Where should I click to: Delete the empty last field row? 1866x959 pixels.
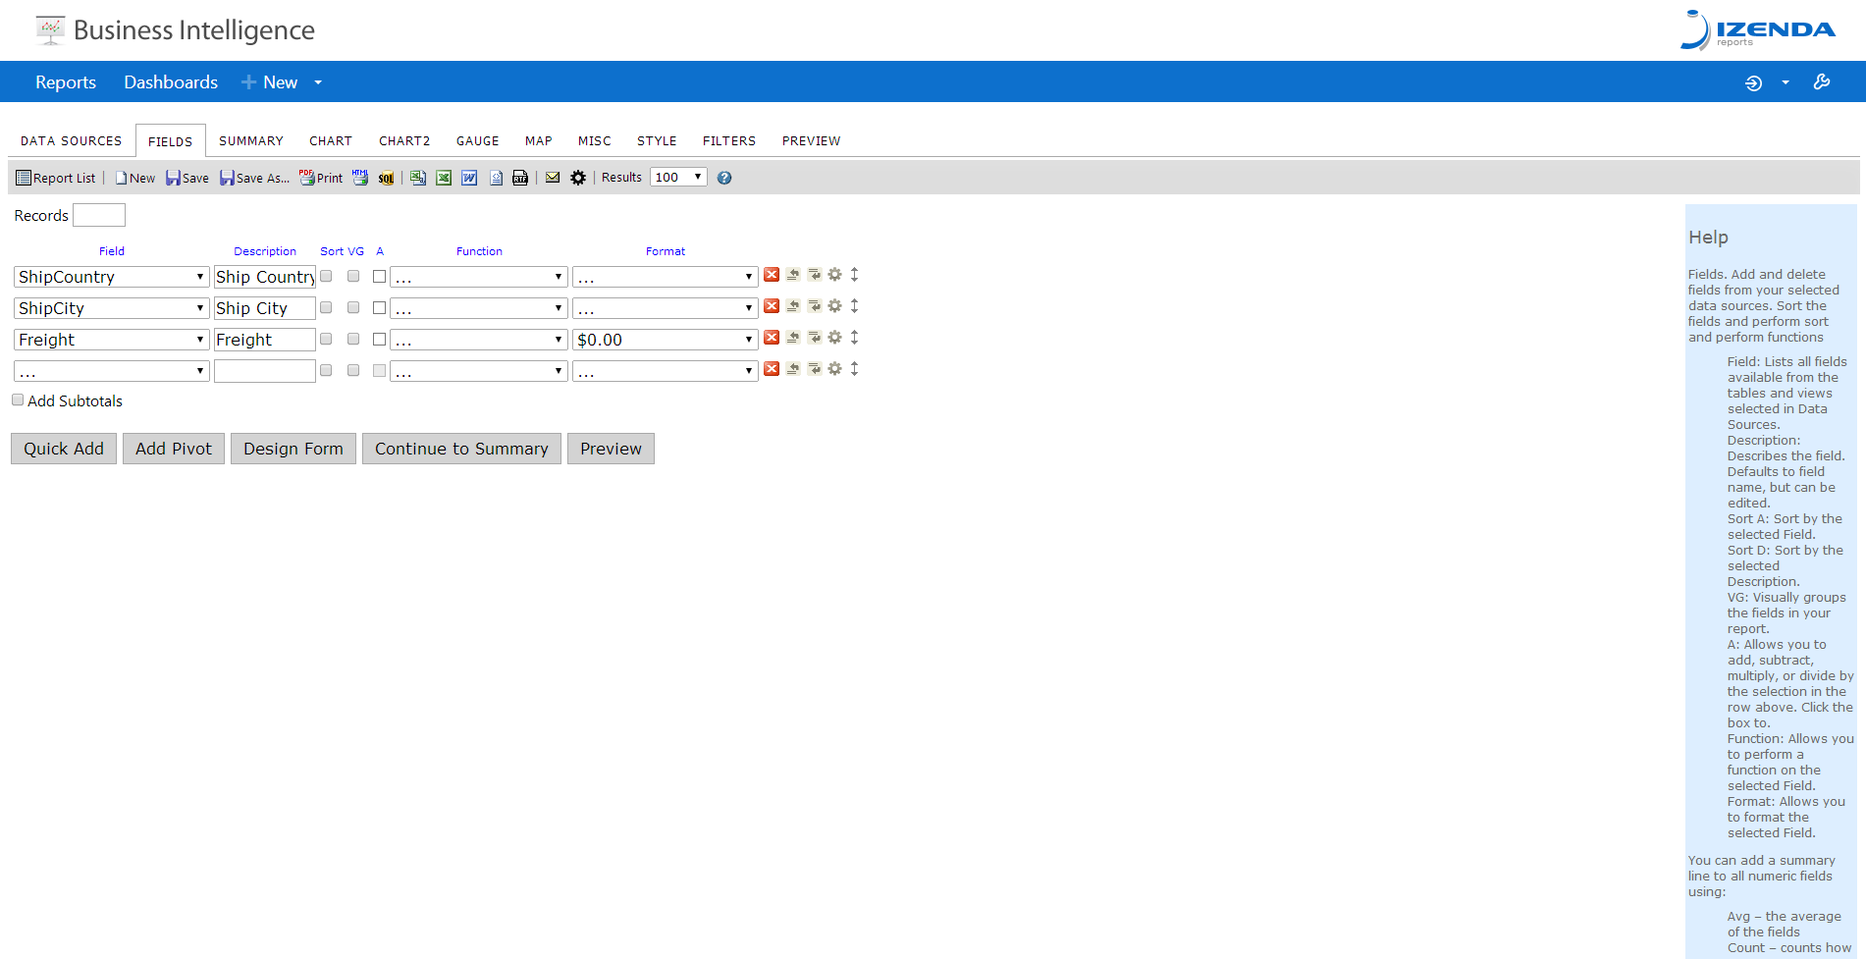(x=772, y=369)
